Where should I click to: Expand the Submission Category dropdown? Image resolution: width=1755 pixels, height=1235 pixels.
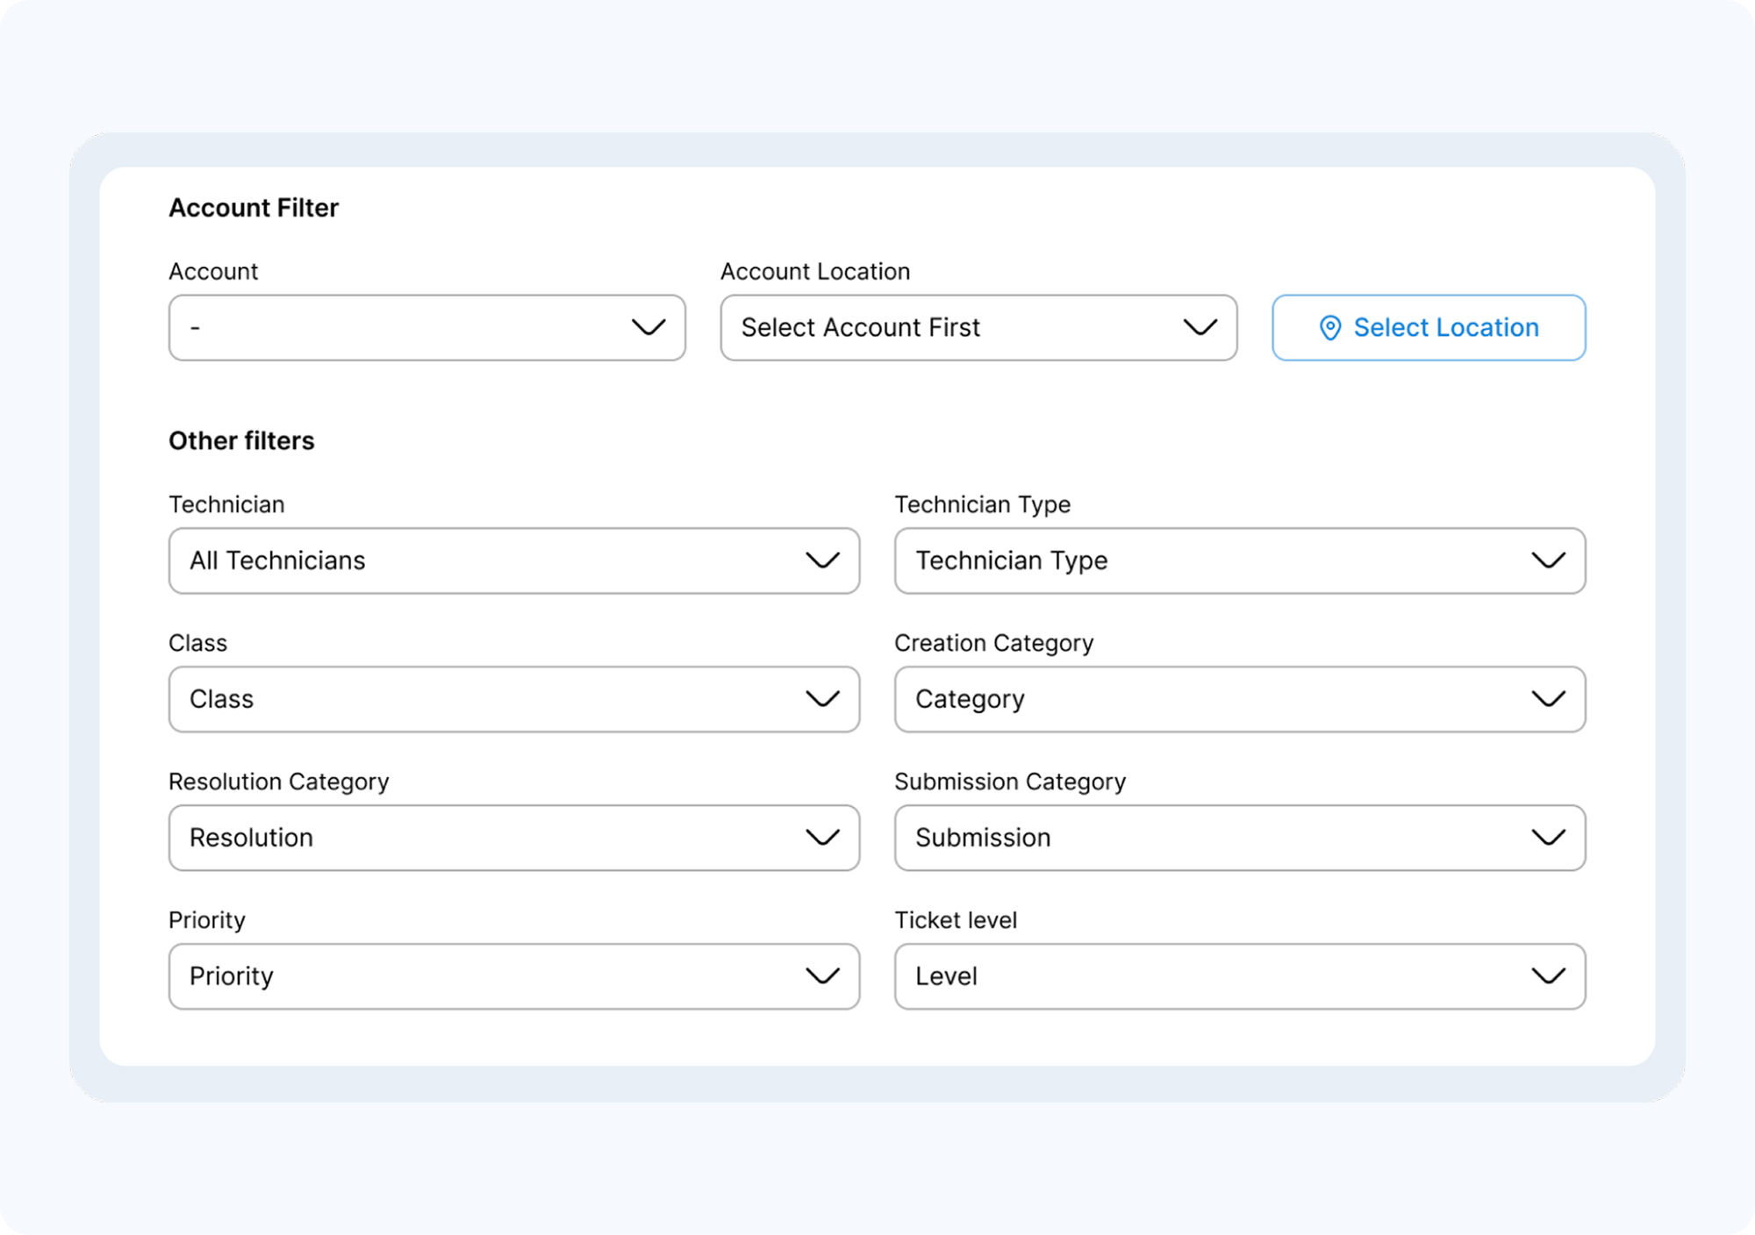pos(1239,838)
